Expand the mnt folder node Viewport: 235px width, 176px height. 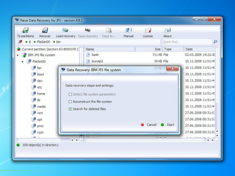pos(27,113)
